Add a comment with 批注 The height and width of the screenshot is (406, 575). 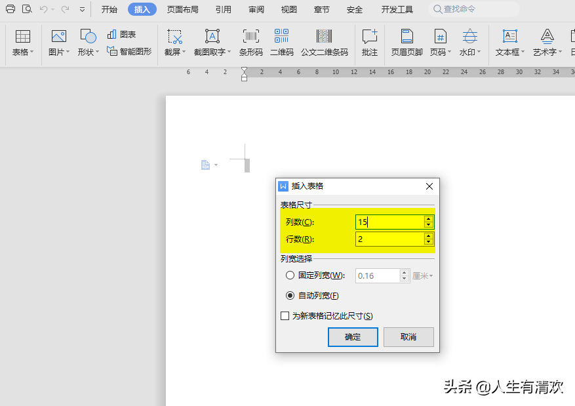pyautogui.click(x=370, y=43)
